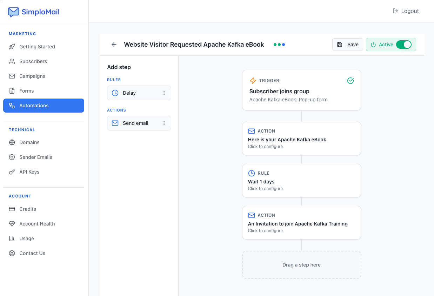This screenshot has height=296, width=434.
Task: Click the Logout arrow icon
Action: coord(395,11)
